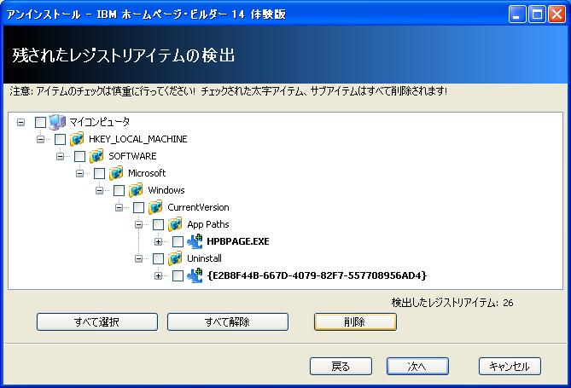This screenshot has width=571, height=388.
Task: Select the HKEY_LOCAL_MACHINE label
Action: (x=138, y=139)
